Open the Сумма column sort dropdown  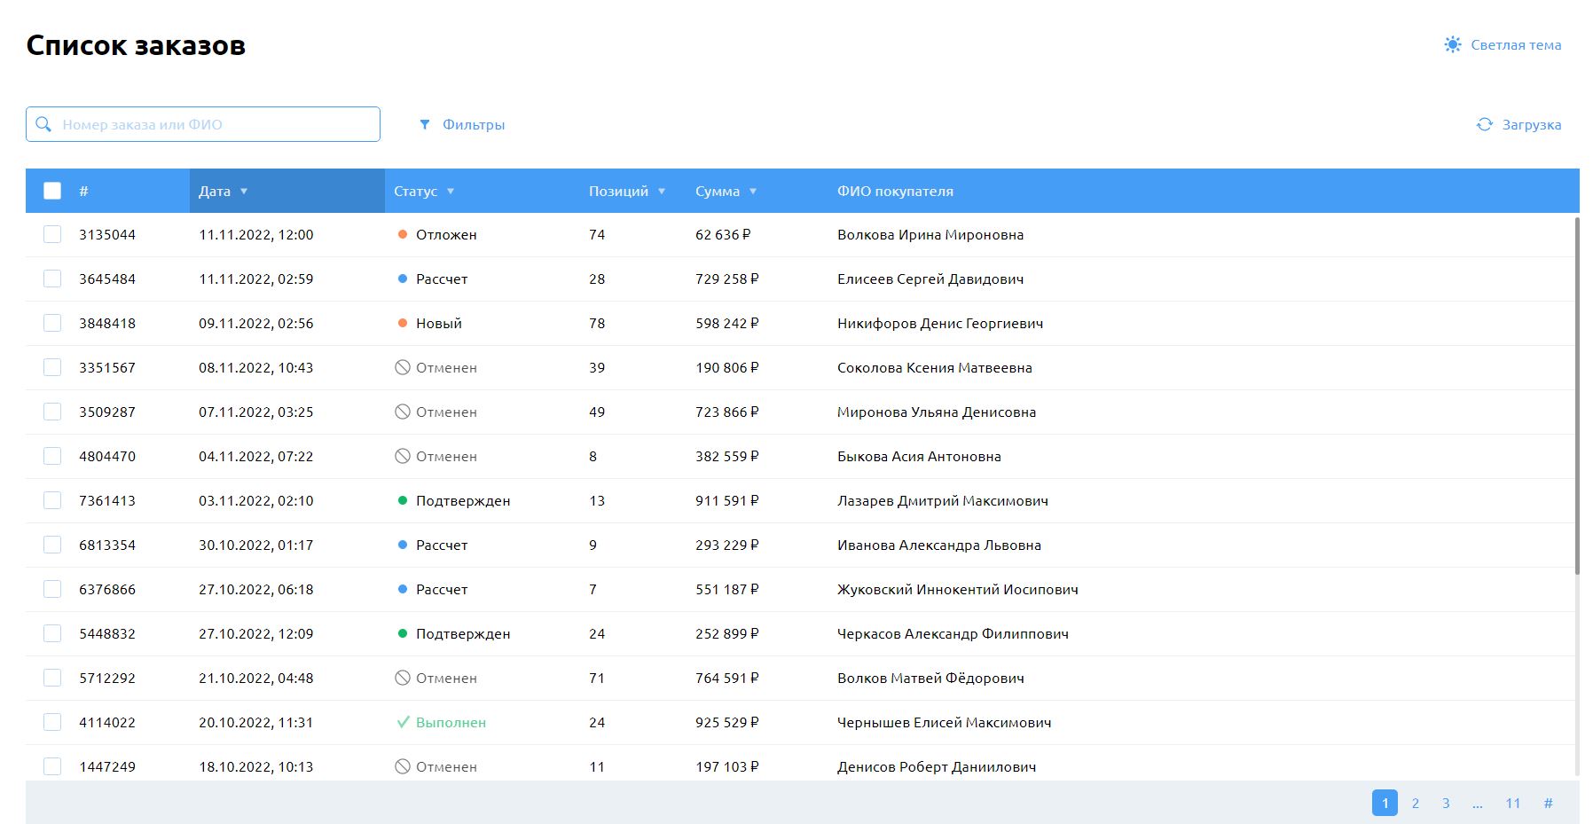tap(753, 190)
